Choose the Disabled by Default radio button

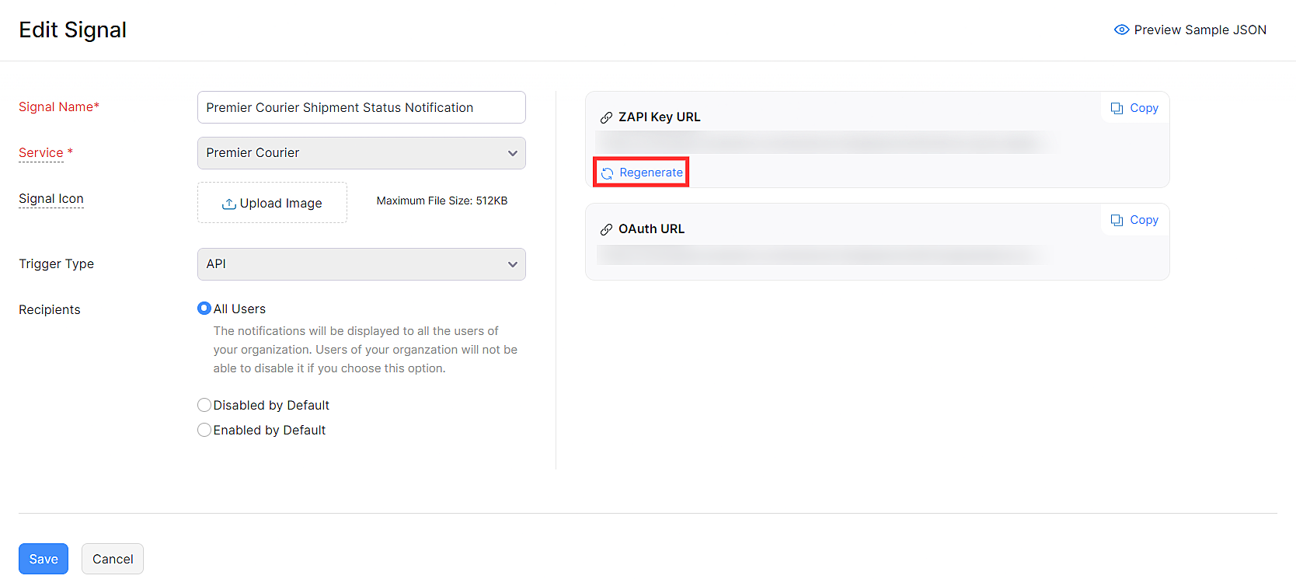(x=204, y=405)
